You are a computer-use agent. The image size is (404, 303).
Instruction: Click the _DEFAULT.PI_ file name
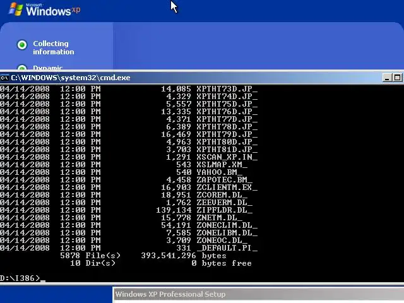click(227, 248)
